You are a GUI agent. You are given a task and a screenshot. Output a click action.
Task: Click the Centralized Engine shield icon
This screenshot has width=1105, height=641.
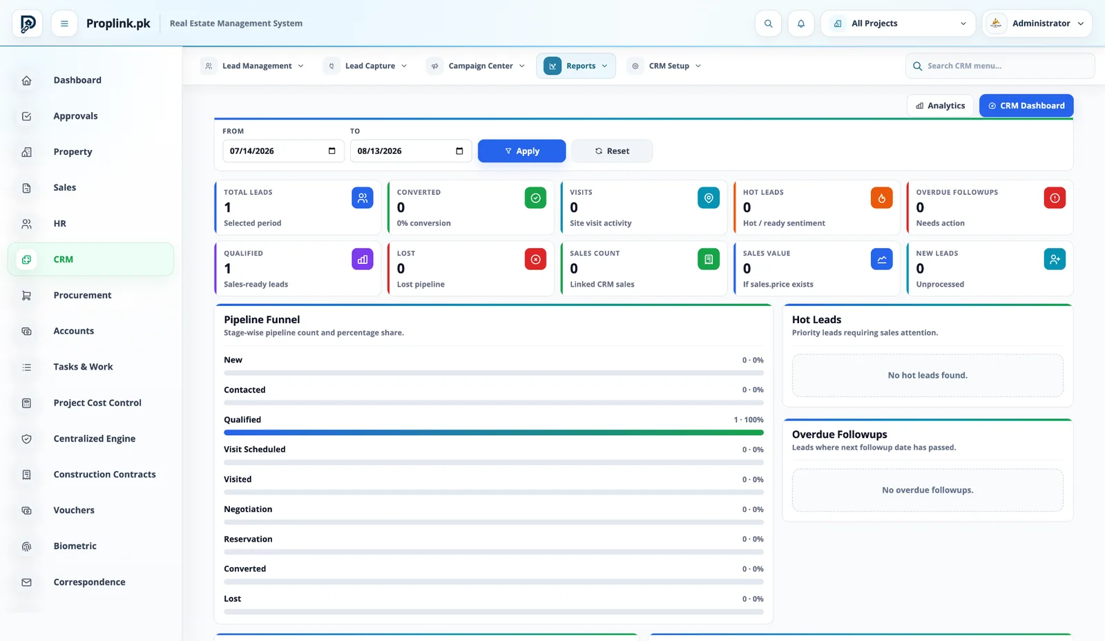tap(26, 439)
